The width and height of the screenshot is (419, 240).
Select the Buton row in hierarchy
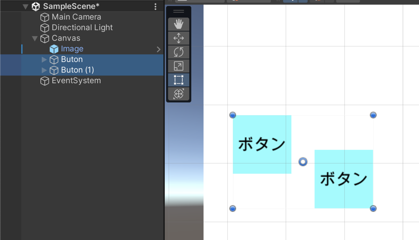[x=82, y=59]
